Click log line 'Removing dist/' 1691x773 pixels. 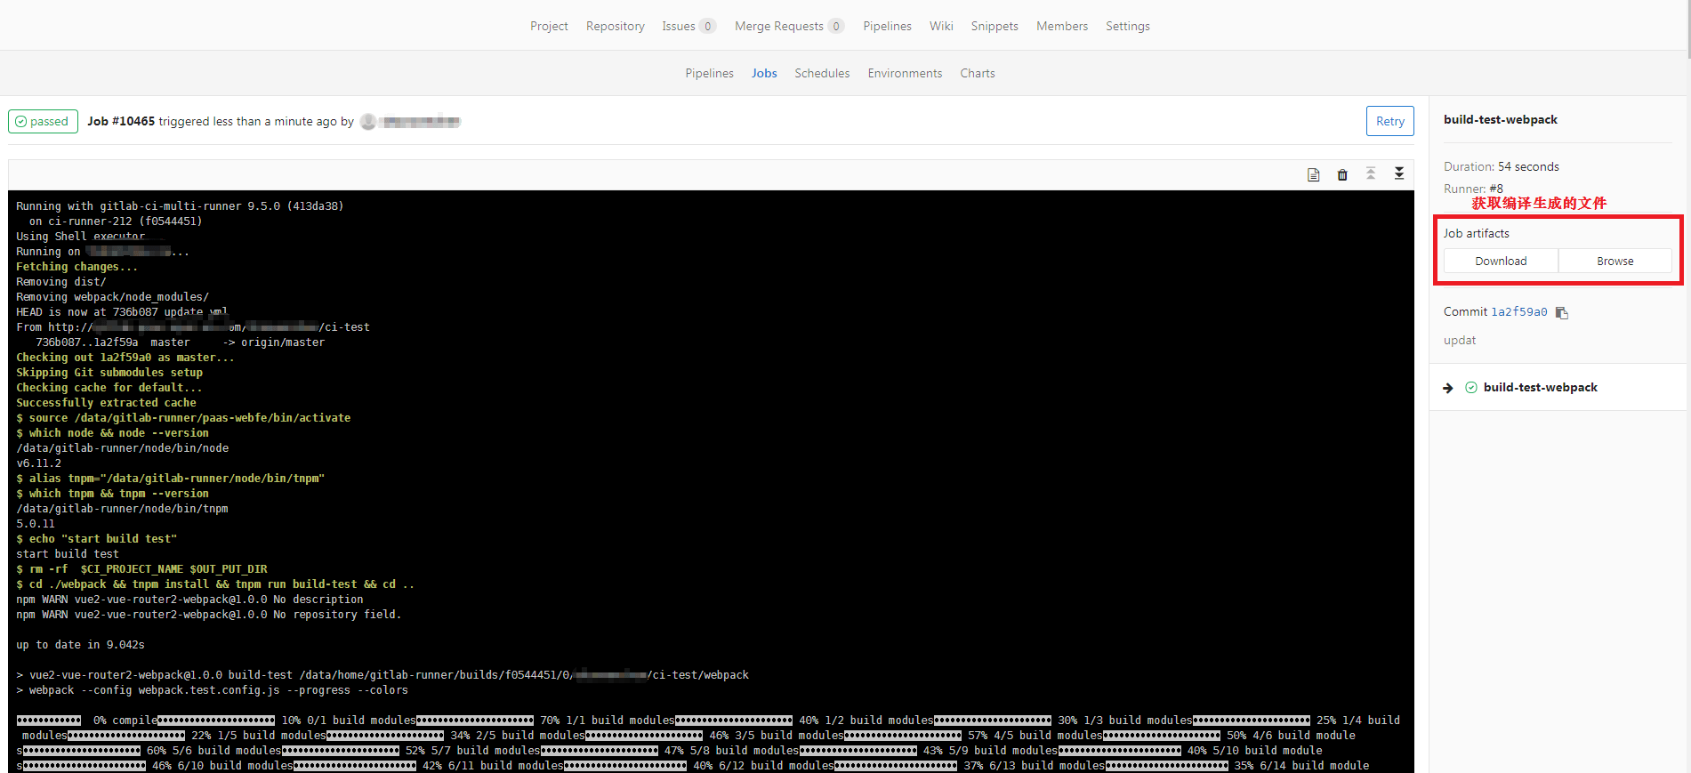pos(60,282)
